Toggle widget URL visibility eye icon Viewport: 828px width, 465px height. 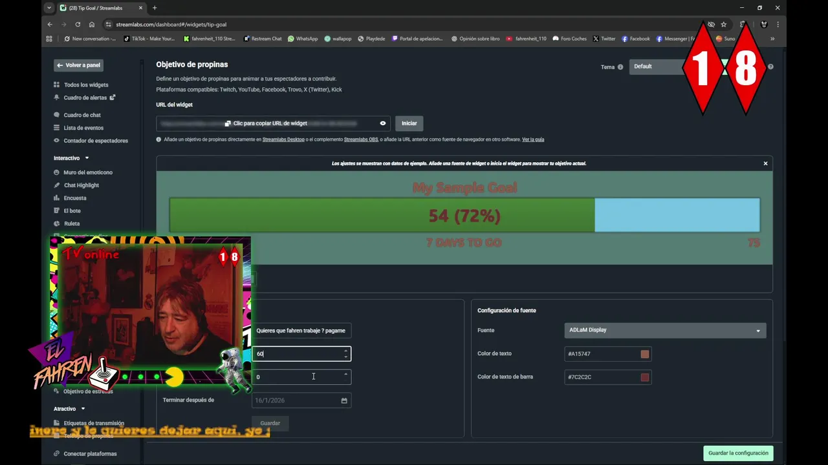point(383,123)
